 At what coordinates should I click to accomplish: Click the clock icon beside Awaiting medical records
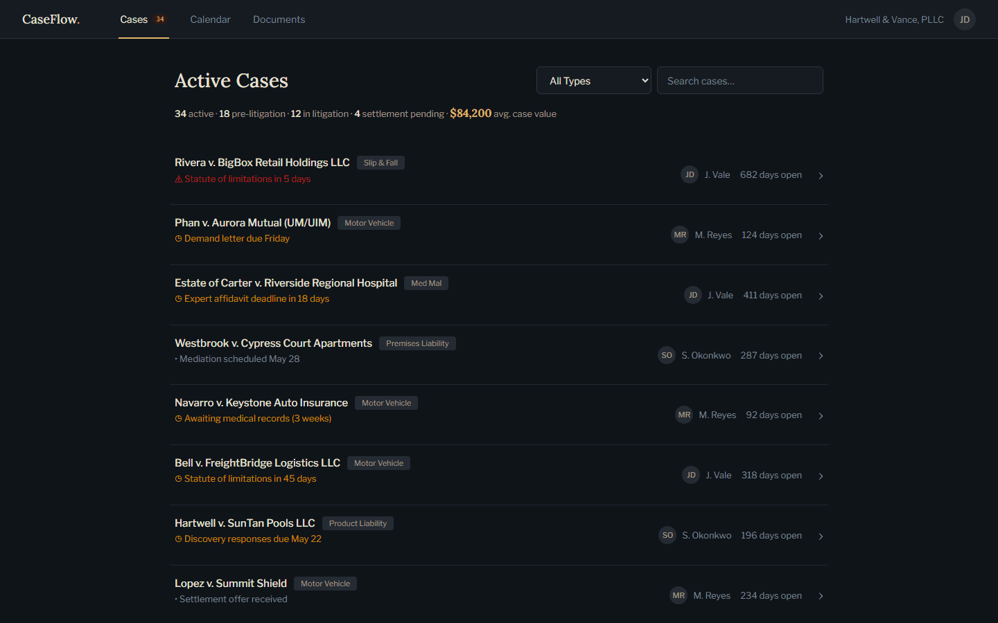point(178,419)
